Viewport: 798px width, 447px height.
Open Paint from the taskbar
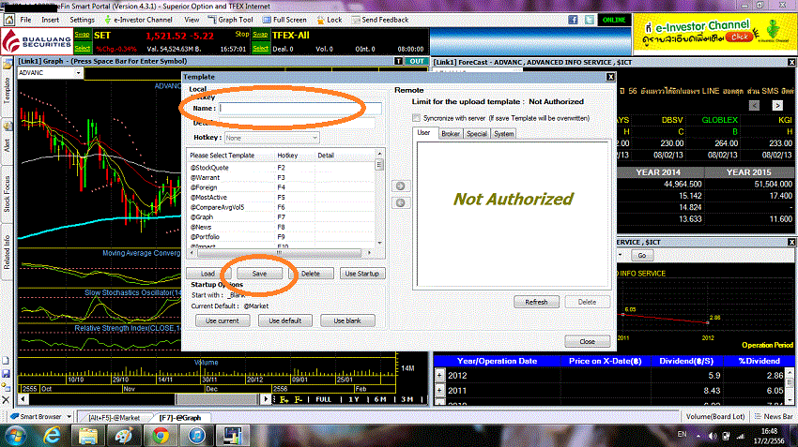(x=124, y=436)
